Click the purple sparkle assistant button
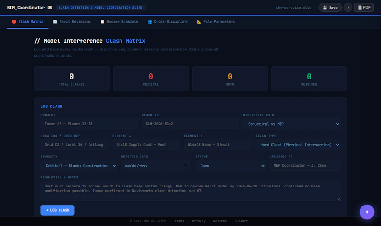The image size is (381, 226). click(x=367, y=212)
